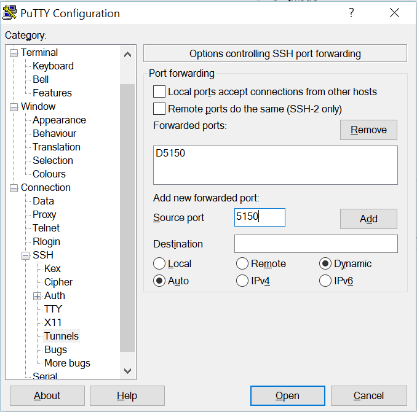Image resolution: width=417 pixels, height=412 pixels.
Task: Click the Cancel button
Action: pos(369,395)
